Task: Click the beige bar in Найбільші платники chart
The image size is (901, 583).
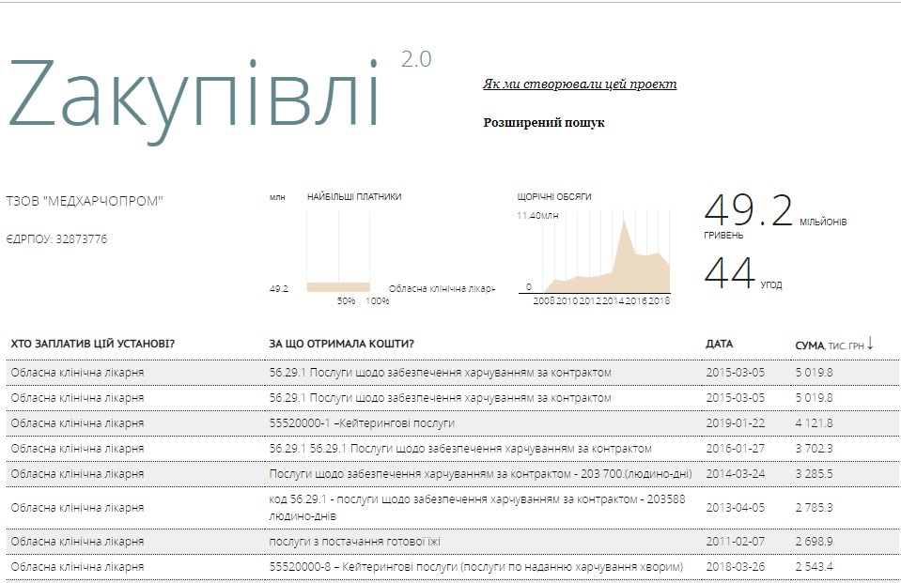Action: (x=337, y=286)
